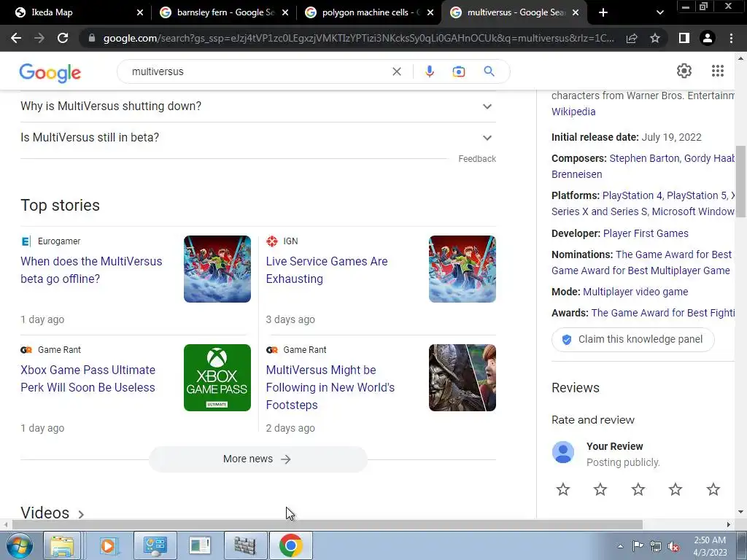
Task: Click the horizontal scrollbar thumb
Action: coord(328,525)
